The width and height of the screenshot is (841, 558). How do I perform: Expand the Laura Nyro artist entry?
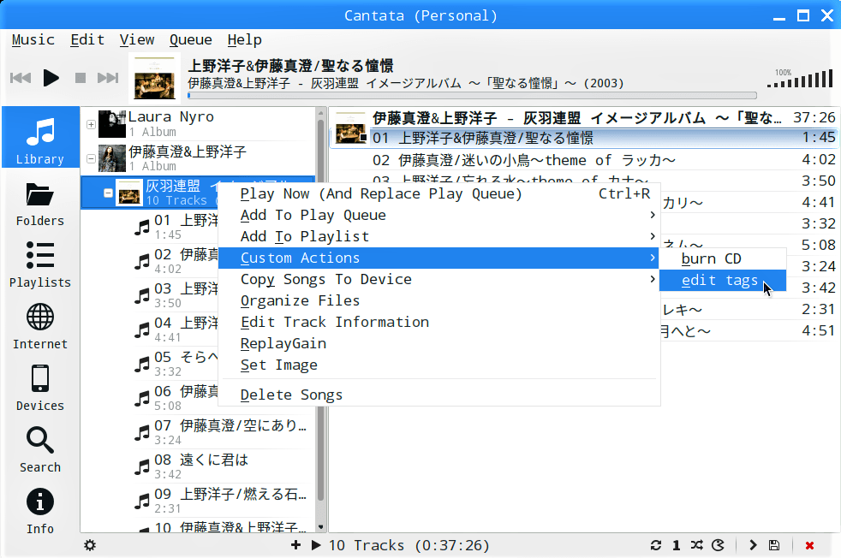(x=91, y=124)
